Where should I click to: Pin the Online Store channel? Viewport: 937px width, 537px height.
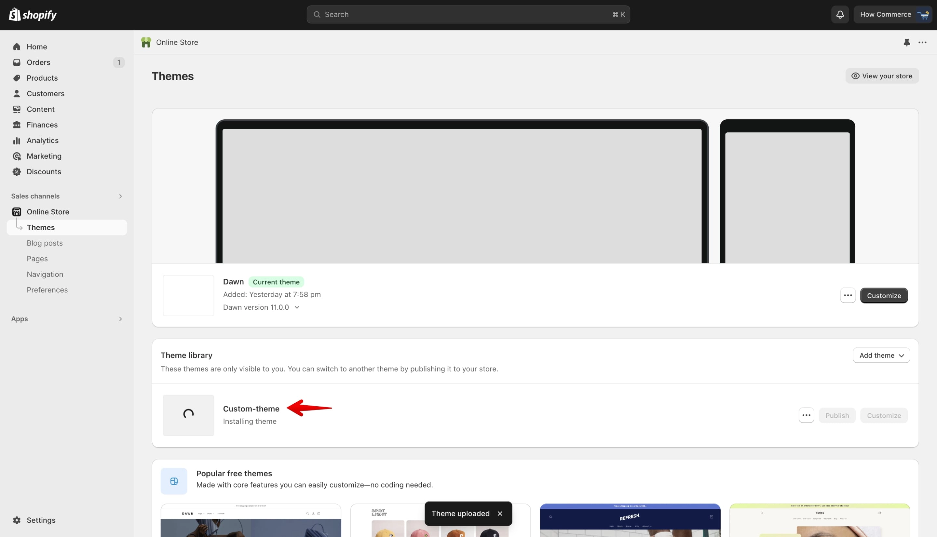coord(907,42)
